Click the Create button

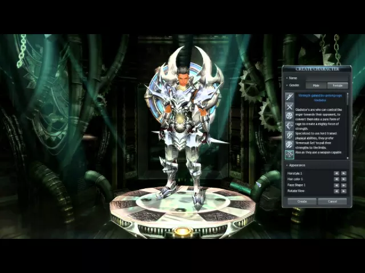[302, 201]
